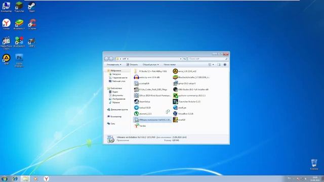Select the BlueStacksInstaller file
This screenshot has height=182, width=324.
[191, 77]
